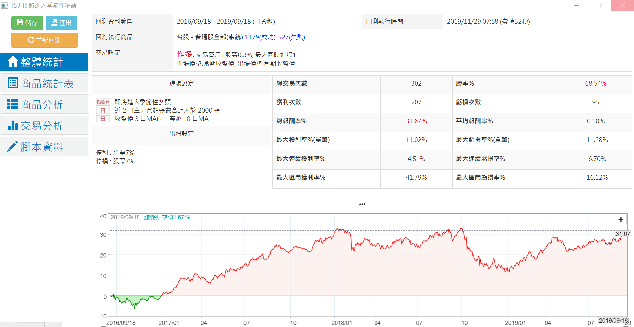Click the table icon beside 商品統計表
This screenshot has height=327, width=634.
click(13, 83)
